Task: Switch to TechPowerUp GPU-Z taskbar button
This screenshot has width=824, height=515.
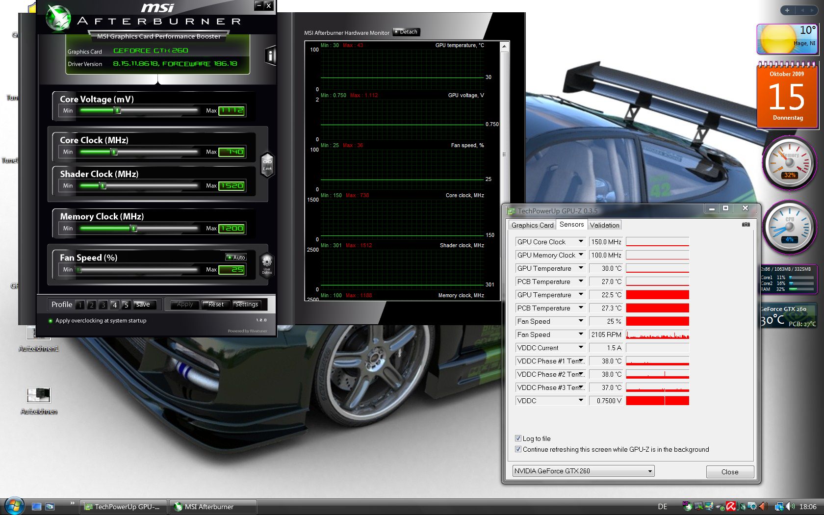Action: tap(123, 507)
